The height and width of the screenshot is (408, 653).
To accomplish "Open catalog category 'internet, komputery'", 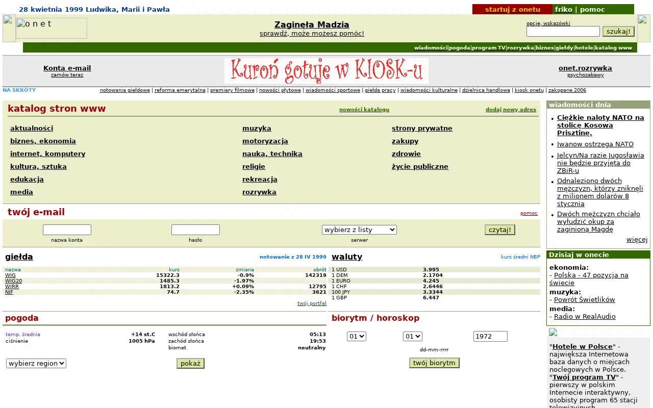I will click(47, 154).
